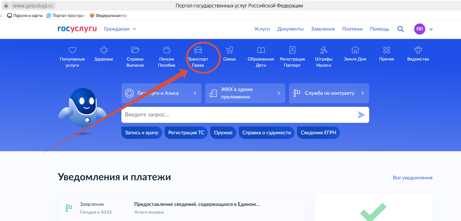
Task: Click the ПП user avatar
Action: (419, 29)
